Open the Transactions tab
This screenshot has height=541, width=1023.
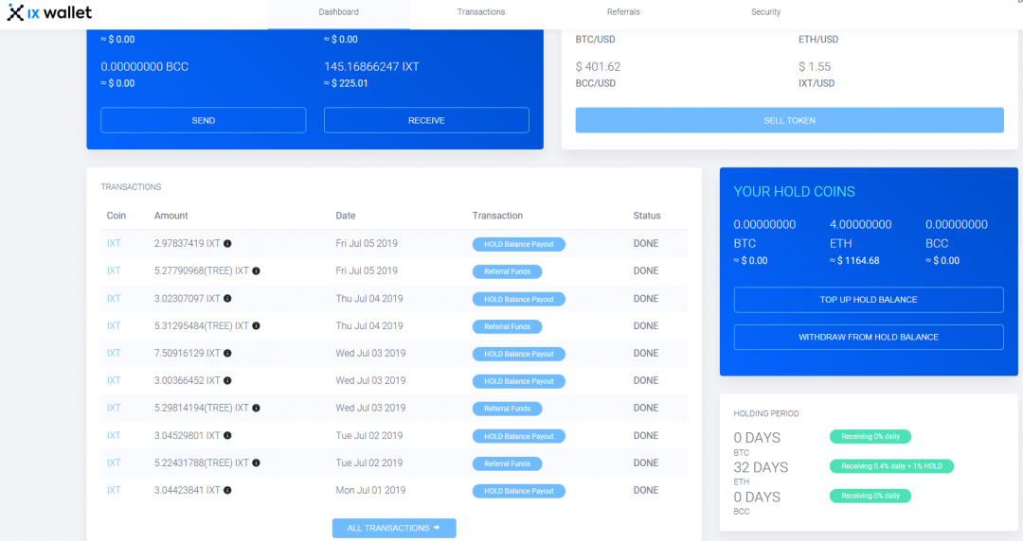(481, 12)
